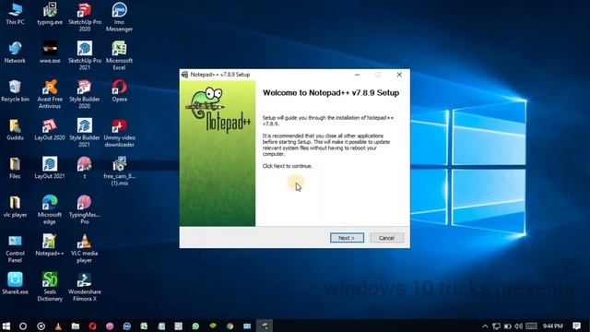
Task: Select TypingMaster Pro desktop shortcut
Action: point(85,210)
